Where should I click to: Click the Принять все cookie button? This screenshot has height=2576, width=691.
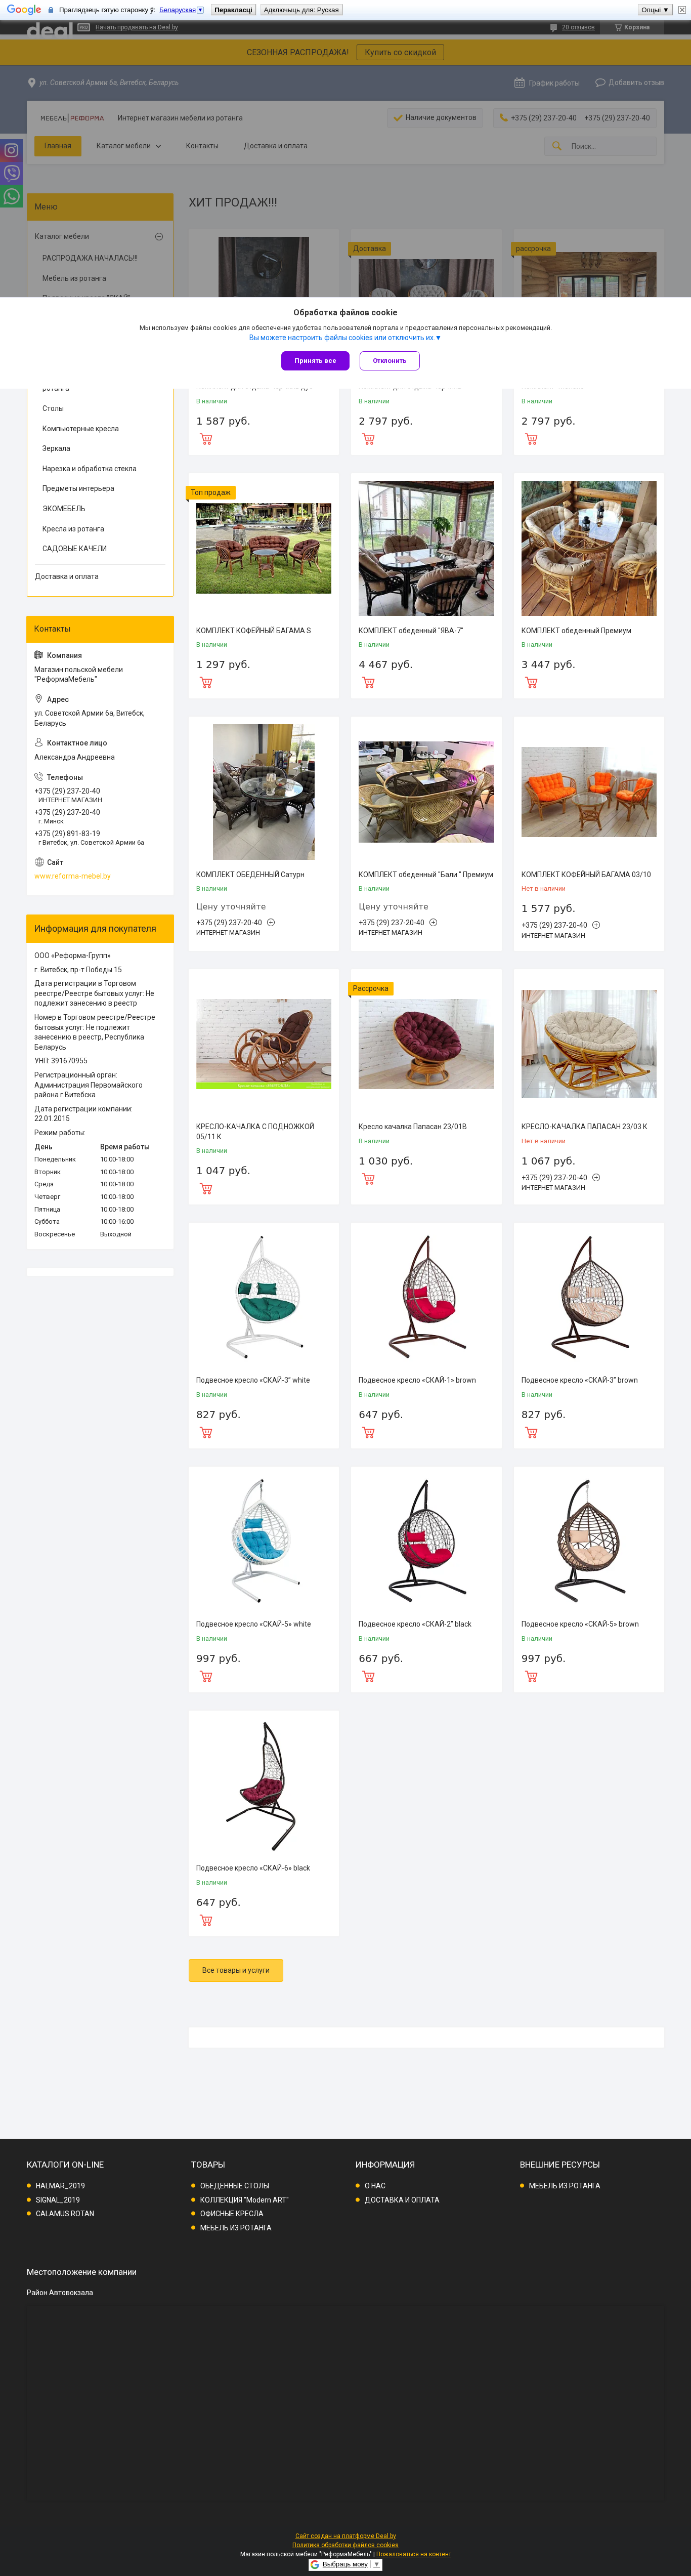(x=315, y=361)
